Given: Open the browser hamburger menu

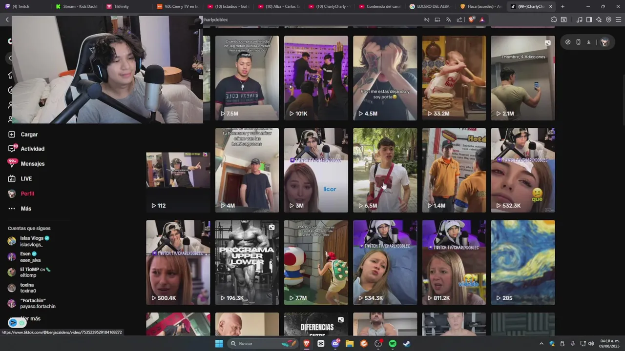Looking at the screenshot, I should point(618,19).
